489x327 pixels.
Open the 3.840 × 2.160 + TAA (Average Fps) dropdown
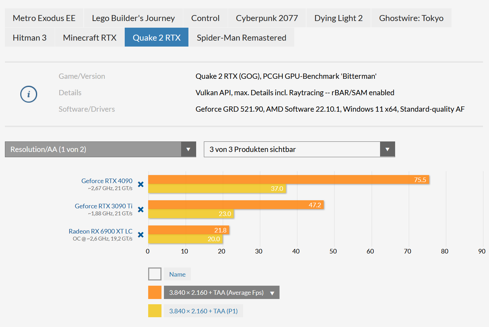click(x=222, y=292)
